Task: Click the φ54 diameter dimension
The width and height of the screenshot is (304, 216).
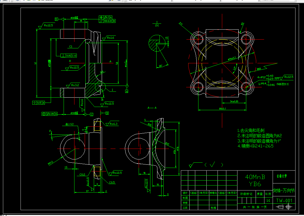Action: click(174, 152)
